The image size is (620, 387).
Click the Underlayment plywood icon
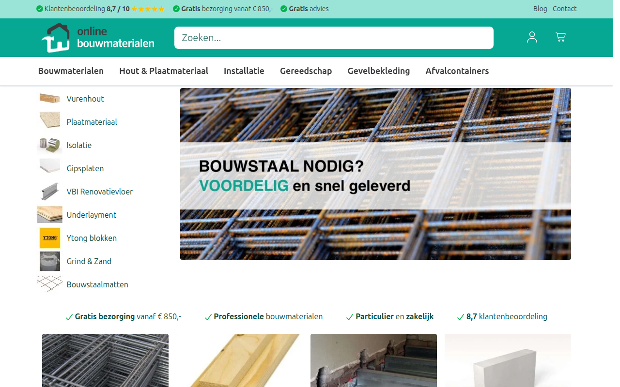point(50,215)
